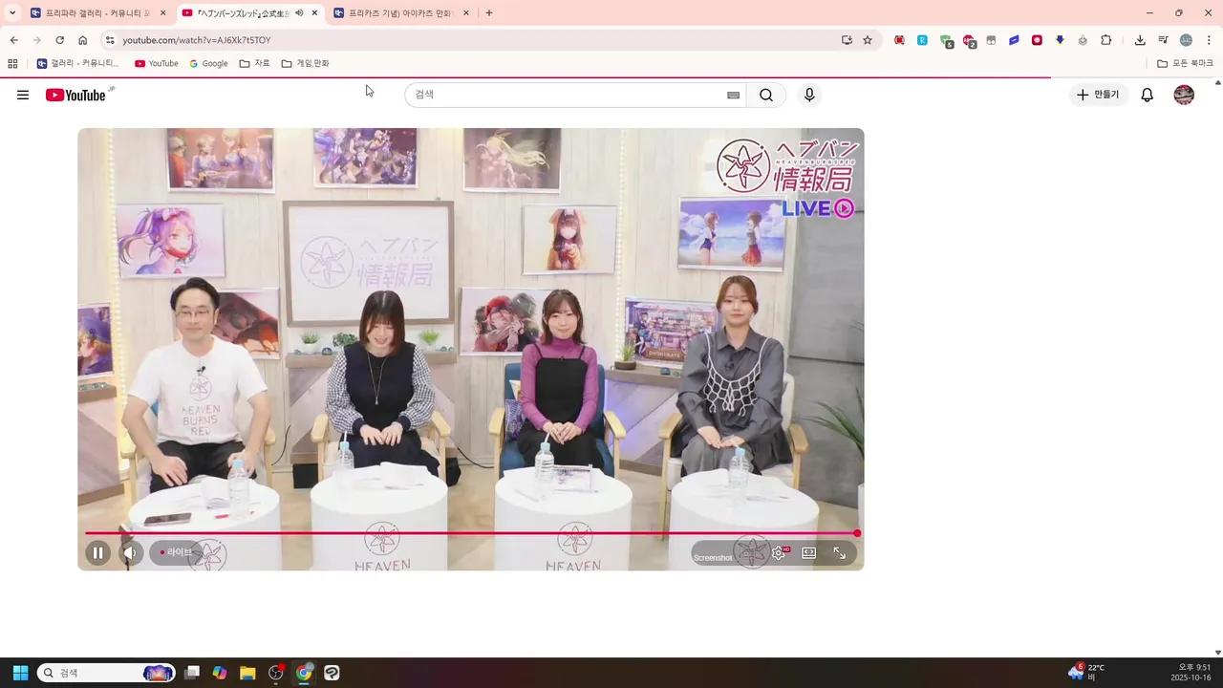Open the YouTube guide hamburger menu
This screenshot has height=688, width=1223.
coord(23,95)
